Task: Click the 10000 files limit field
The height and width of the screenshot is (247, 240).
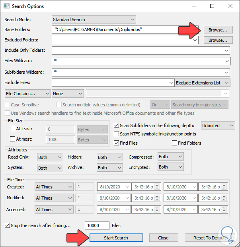Action: point(97,225)
